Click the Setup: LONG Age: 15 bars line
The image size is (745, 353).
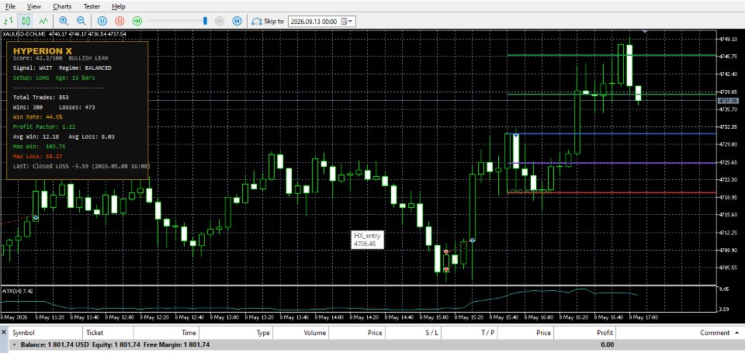coord(54,78)
